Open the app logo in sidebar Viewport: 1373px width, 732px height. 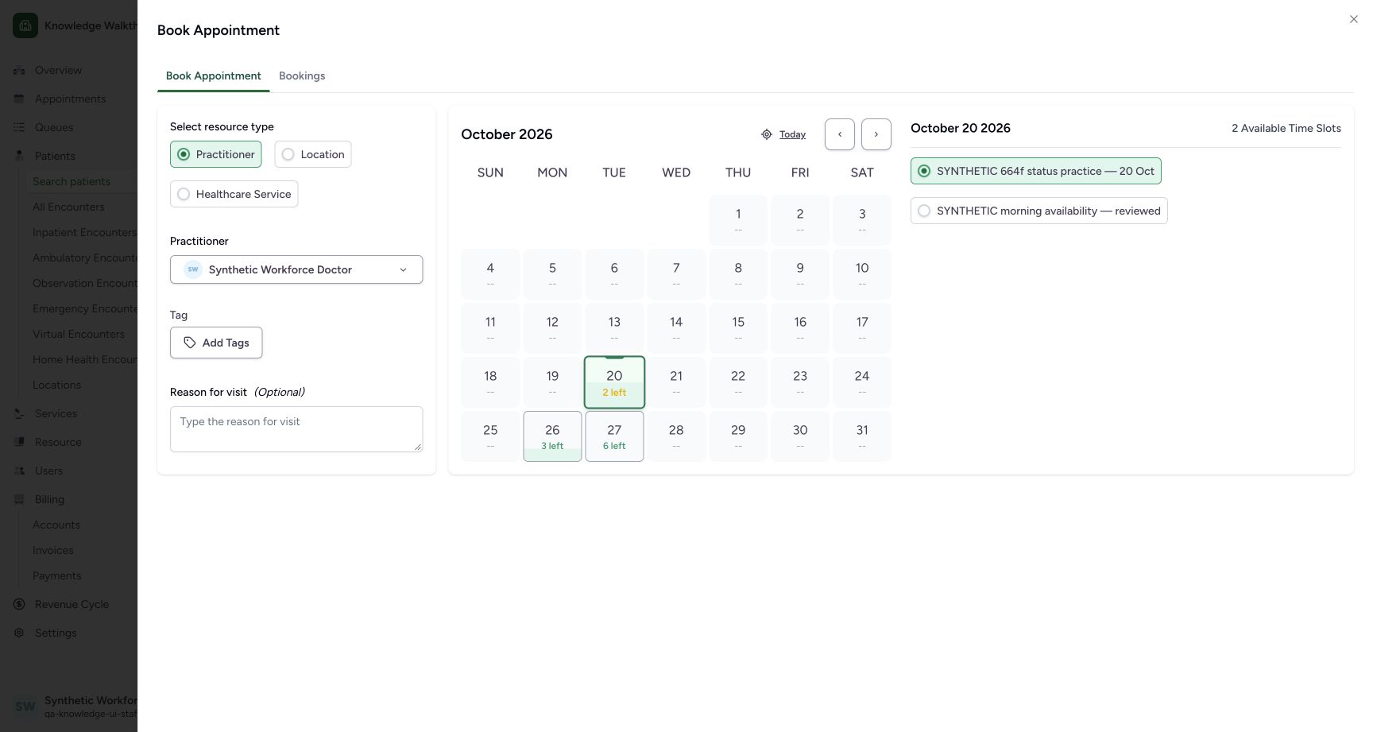point(25,25)
